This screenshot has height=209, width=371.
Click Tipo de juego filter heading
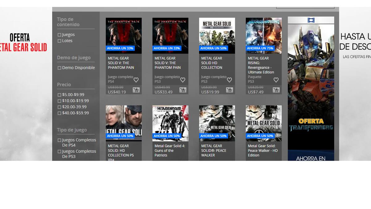(72, 130)
